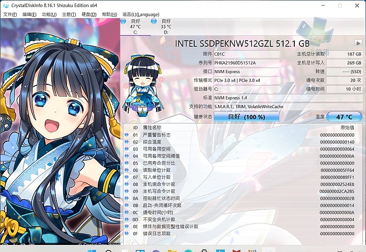
Task: Click the standard field NVM Express 1.4
Action: point(288,98)
